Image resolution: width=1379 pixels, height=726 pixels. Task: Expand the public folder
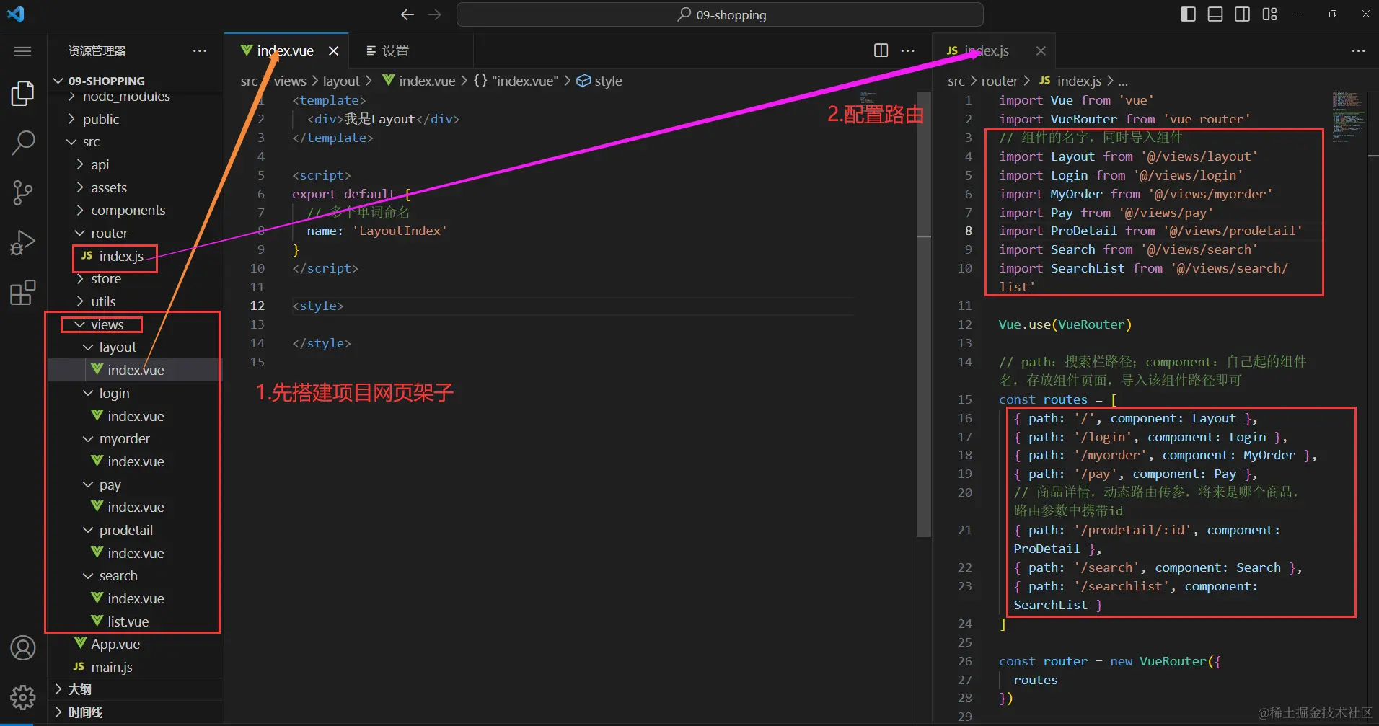(x=101, y=119)
